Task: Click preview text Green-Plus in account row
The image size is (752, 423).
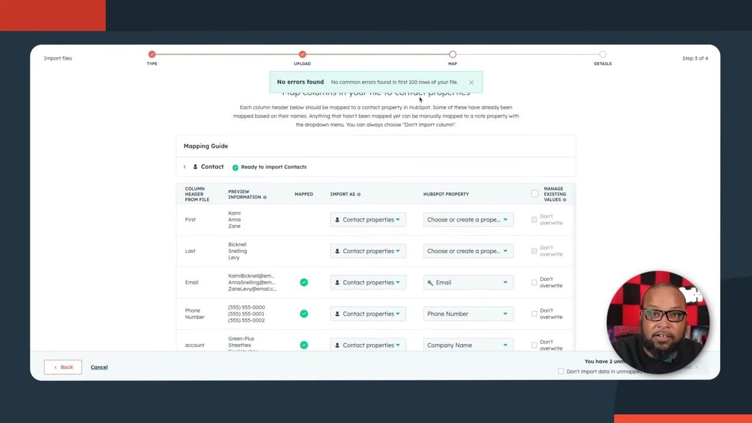Action: [241, 339]
